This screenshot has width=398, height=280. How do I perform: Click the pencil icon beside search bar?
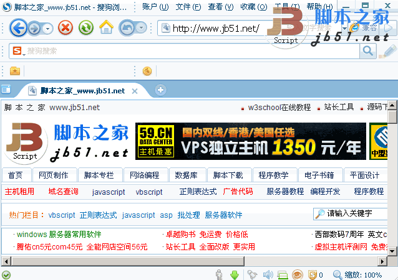(388, 51)
